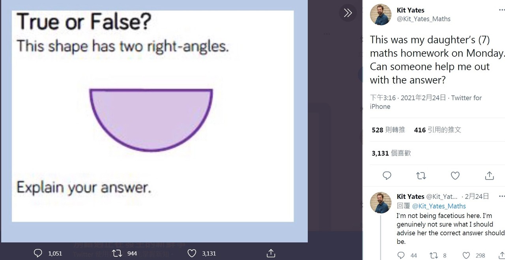
Task: Open Kit Yates profile picture at top
Action: click(380, 15)
